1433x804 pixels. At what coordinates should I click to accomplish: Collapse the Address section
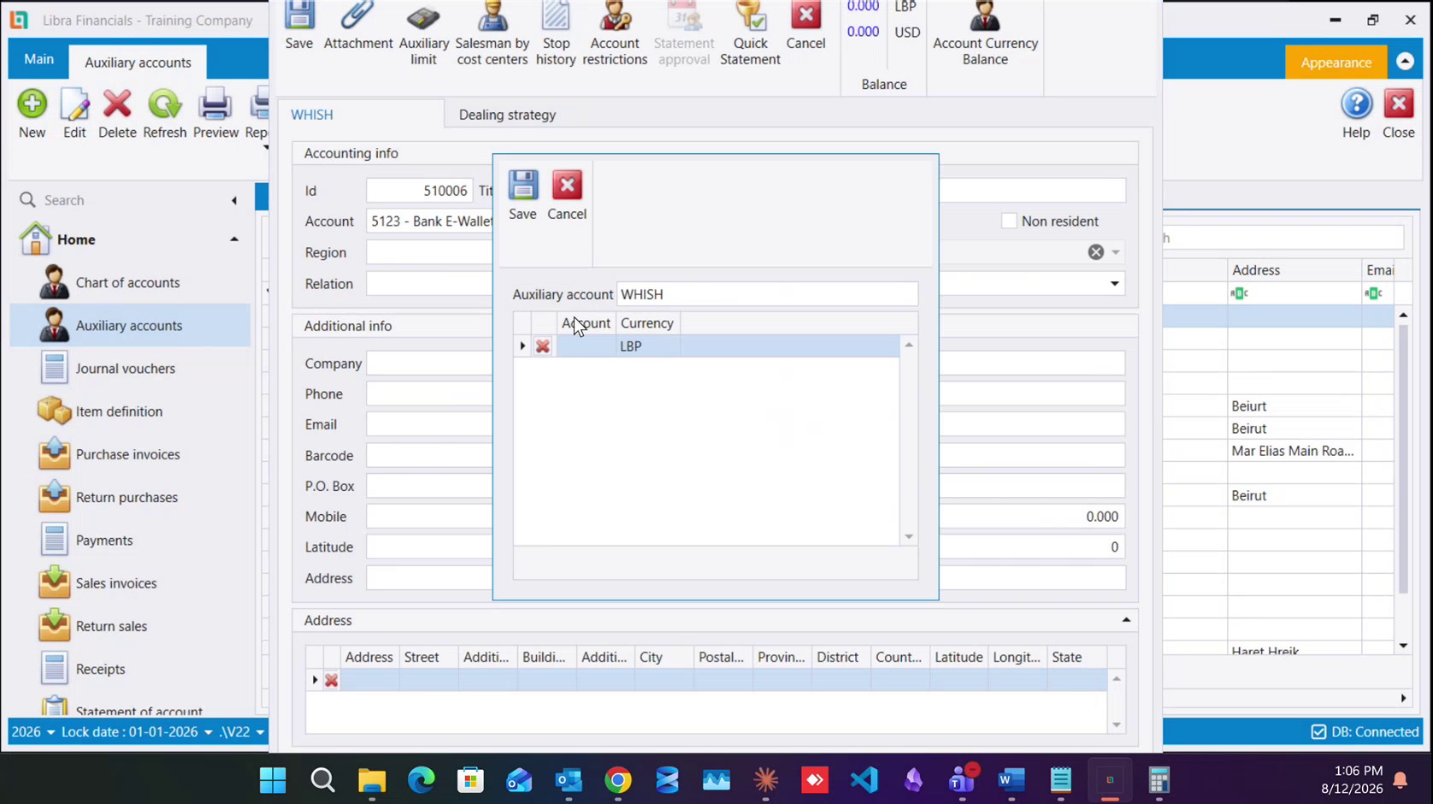pos(1126,620)
